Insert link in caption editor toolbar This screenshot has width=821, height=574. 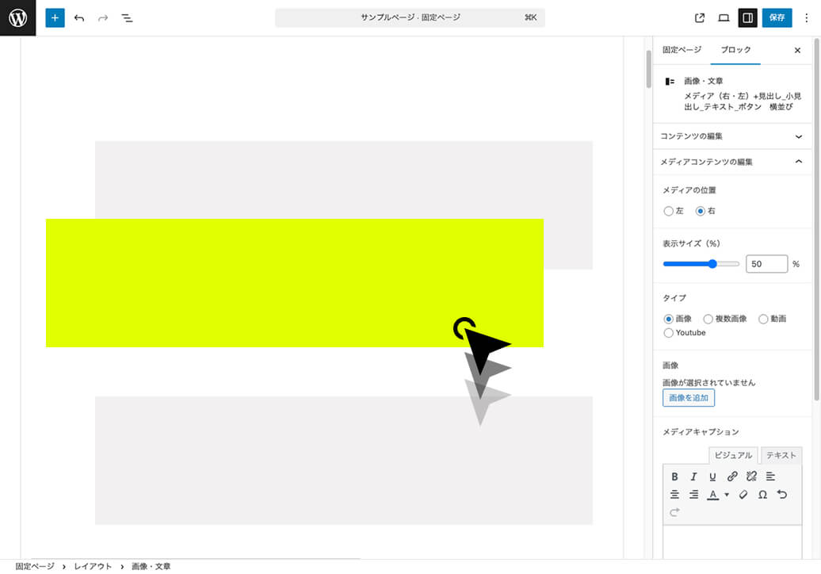732,476
